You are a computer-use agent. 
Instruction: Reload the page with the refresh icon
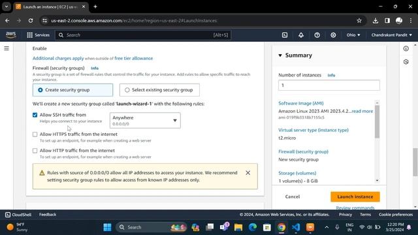pos(31,20)
